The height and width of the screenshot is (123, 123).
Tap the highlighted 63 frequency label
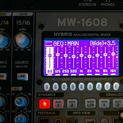(50, 71)
